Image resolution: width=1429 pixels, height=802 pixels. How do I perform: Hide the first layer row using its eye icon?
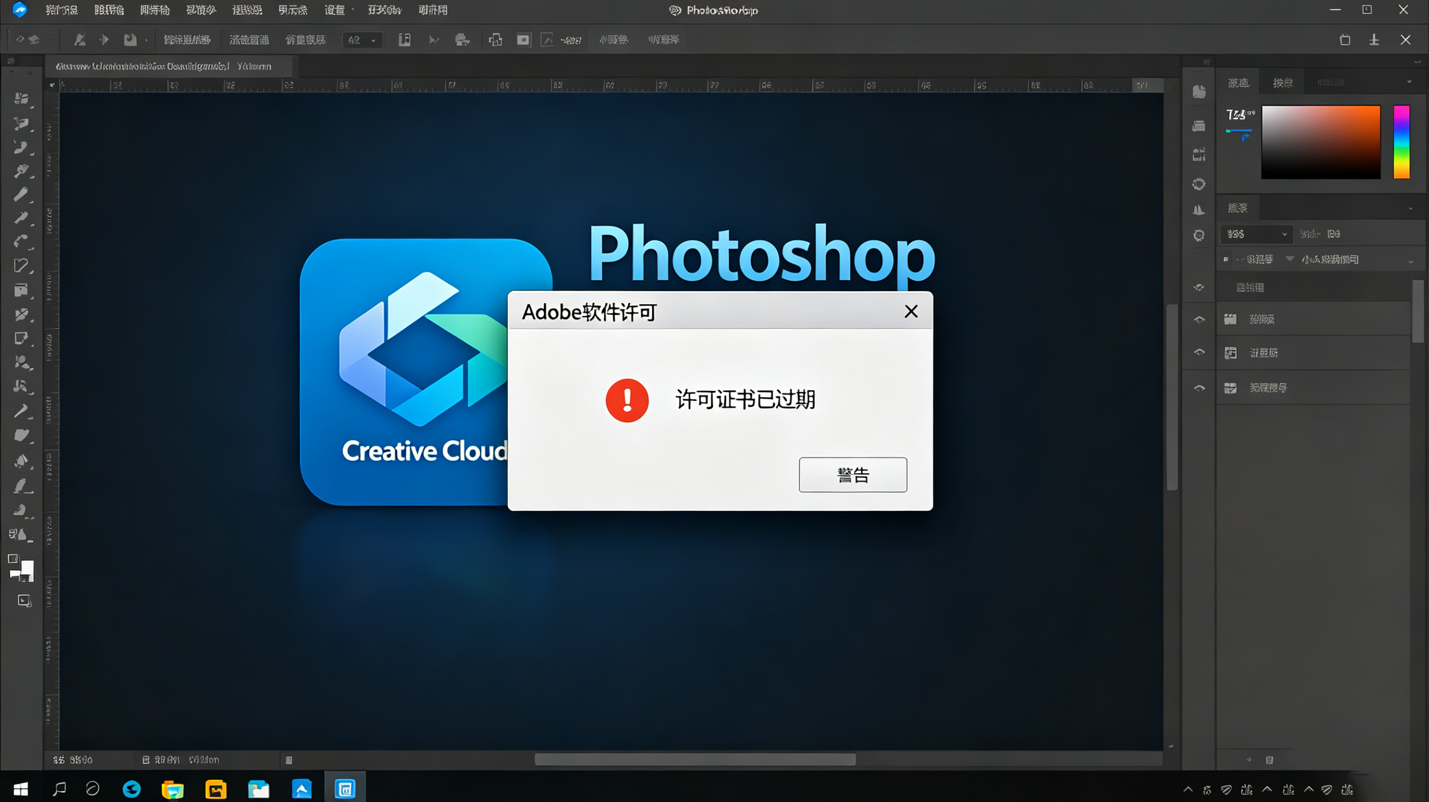1199,319
